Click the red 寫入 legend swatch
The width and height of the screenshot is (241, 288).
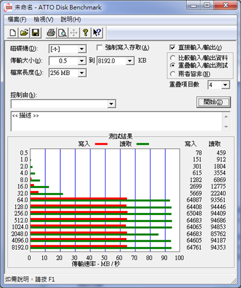[101, 144]
